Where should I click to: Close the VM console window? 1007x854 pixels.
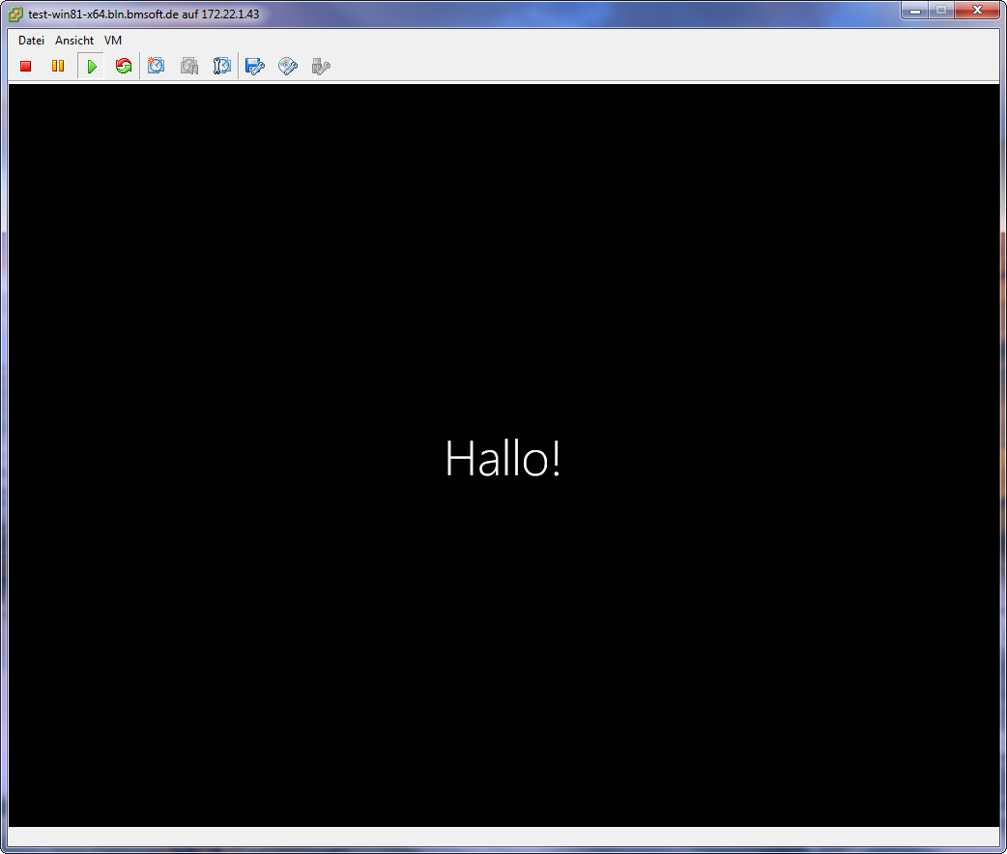click(x=977, y=11)
